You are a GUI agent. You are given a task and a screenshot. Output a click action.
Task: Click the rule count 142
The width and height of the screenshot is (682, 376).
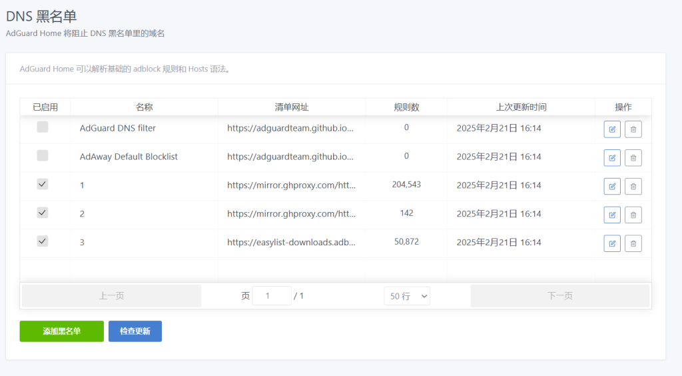coord(407,213)
